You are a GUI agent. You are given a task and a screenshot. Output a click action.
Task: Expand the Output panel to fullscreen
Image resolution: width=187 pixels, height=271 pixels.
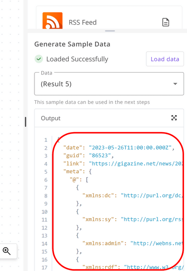[174, 118]
